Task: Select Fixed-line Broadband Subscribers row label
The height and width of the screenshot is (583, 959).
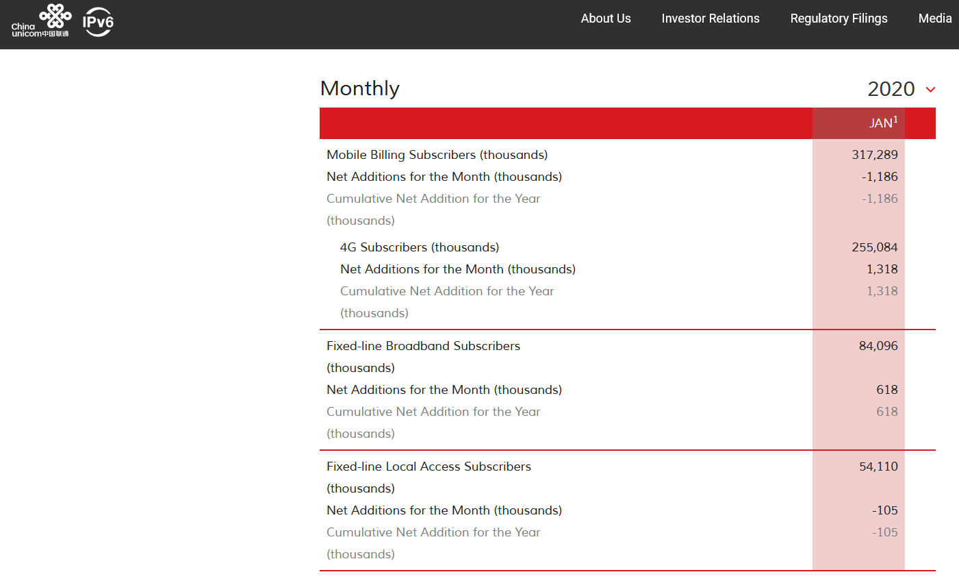Action: [424, 357]
